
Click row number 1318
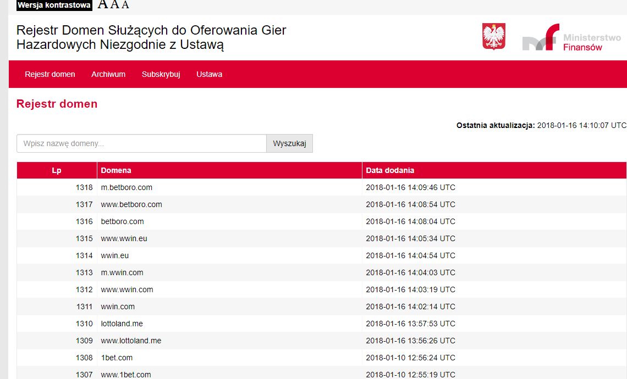pyautogui.click(x=84, y=187)
